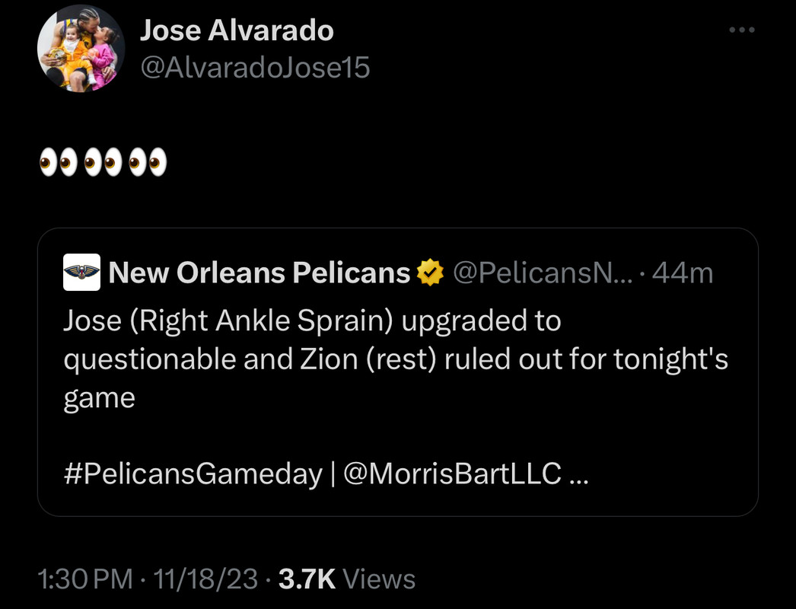The height and width of the screenshot is (609, 796).
Task: View the 3.7K Views count
Action: coord(347,579)
